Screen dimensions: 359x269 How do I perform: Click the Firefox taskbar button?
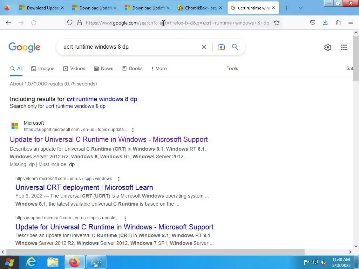point(75,262)
